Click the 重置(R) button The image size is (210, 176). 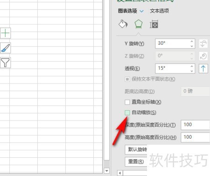tap(136, 162)
